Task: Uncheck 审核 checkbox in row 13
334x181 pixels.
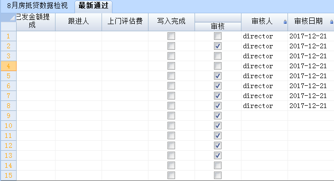Action: point(218,155)
